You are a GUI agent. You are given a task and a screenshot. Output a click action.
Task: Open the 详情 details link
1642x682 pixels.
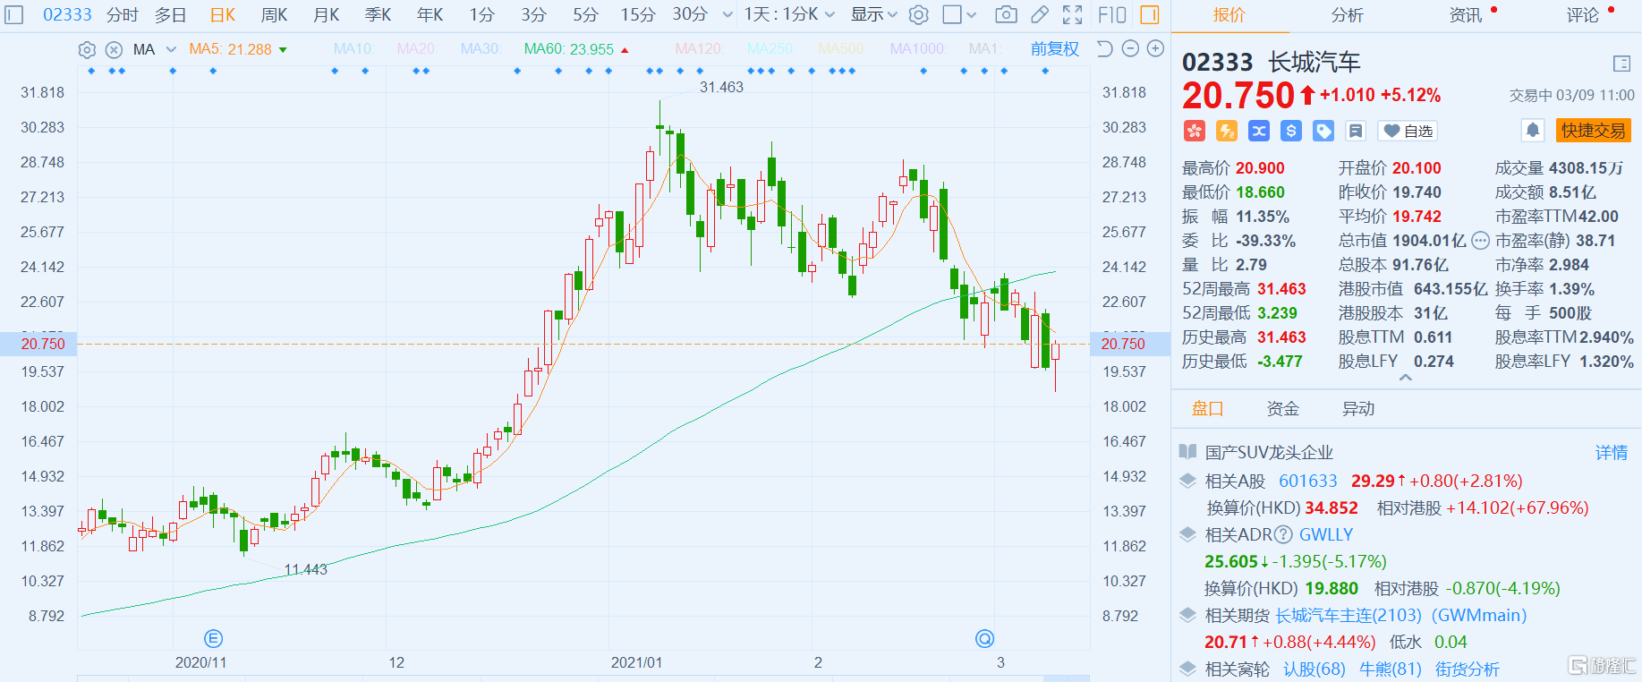tap(1611, 453)
